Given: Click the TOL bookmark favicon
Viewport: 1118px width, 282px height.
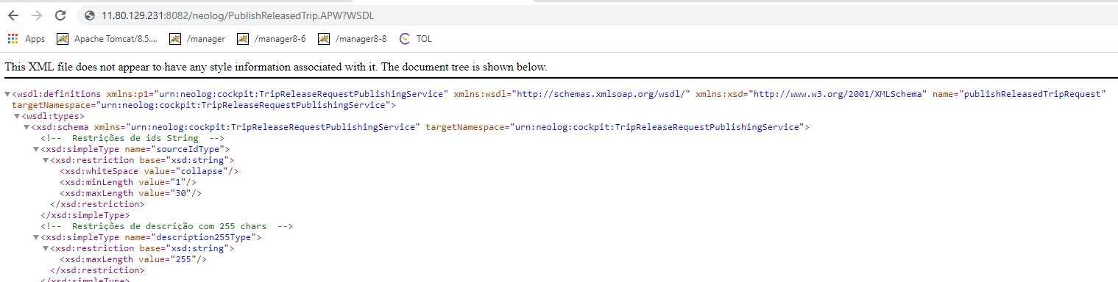Looking at the screenshot, I should (404, 38).
